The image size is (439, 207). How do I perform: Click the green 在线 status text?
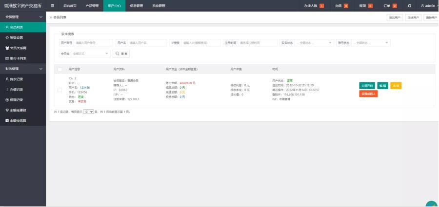click(81, 96)
